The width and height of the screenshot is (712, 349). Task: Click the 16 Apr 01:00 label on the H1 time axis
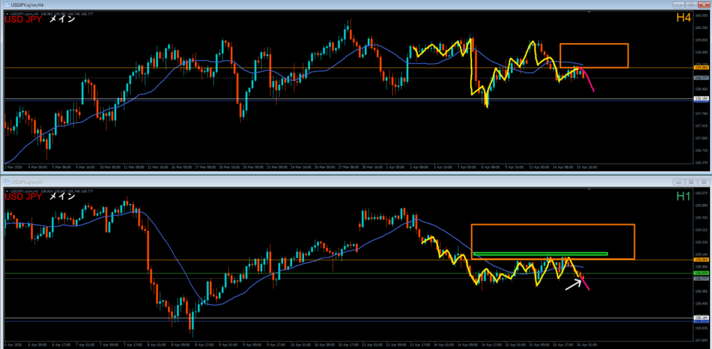pos(586,345)
